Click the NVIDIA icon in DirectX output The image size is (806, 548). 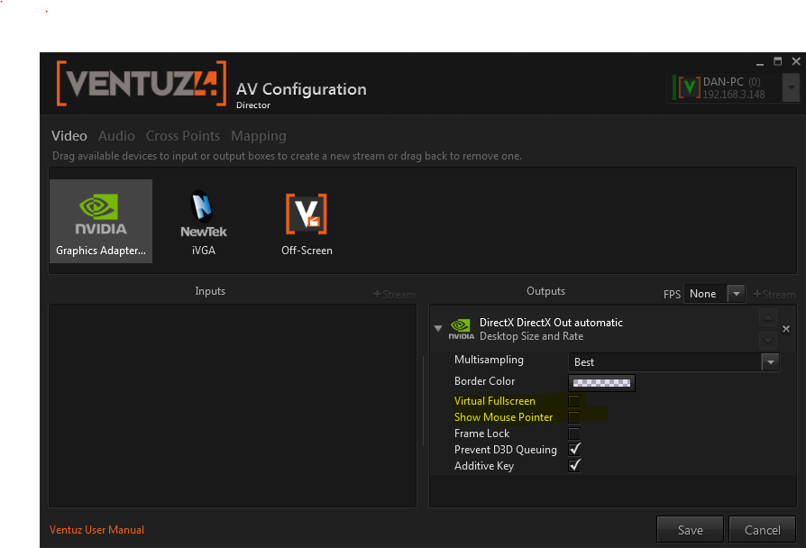click(461, 329)
